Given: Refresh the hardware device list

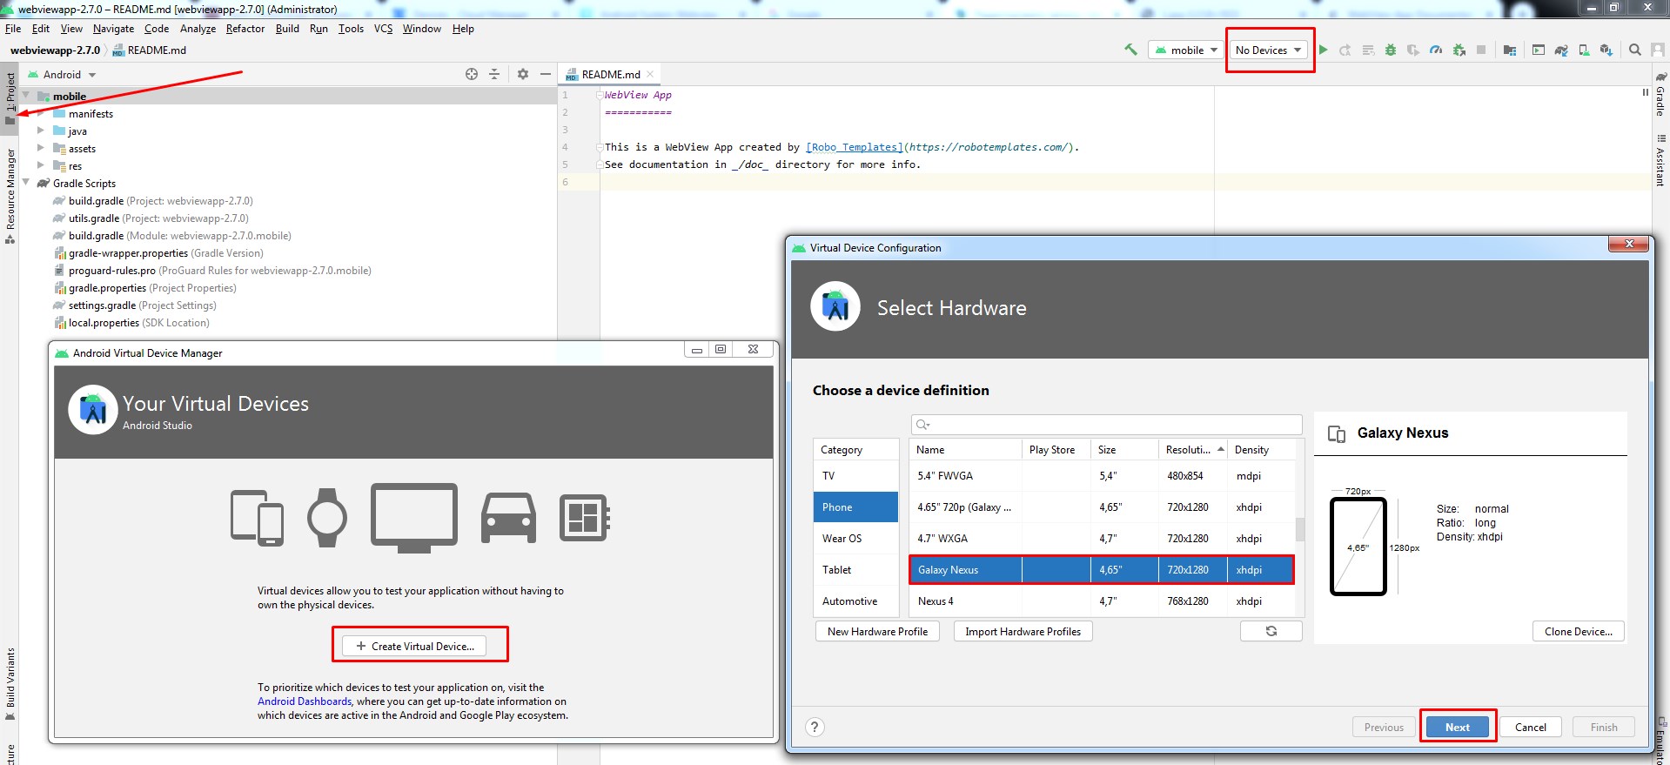Looking at the screenshot, I should click(x=1271, y=631).
